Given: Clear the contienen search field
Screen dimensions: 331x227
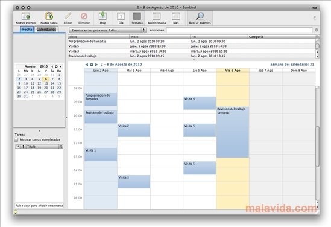Looking at the screenshot, I should pos(316,30).
